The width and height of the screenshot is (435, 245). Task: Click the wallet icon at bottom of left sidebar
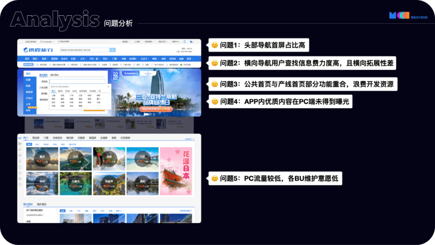tap(20, 185)
